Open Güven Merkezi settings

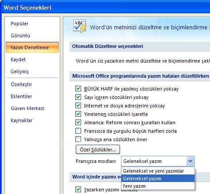click(x=27, y=108)
